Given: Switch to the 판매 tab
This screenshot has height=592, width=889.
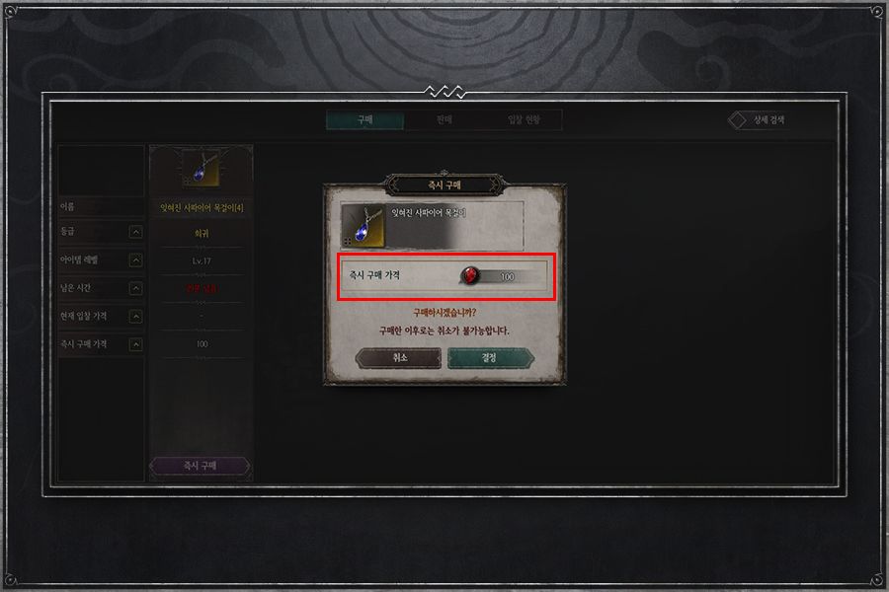Looking at the screenshot, I should tap(444, 119).
